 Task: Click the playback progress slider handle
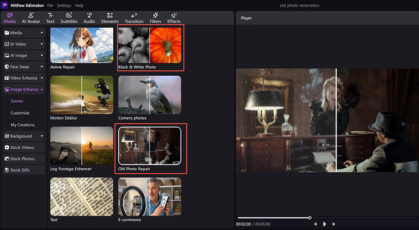point(310,218)
